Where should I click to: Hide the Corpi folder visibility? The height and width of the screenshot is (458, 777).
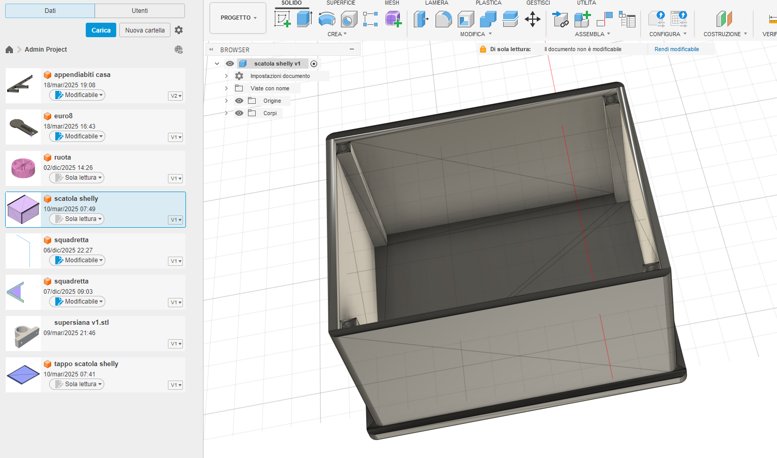pyautogui.click(x=239, y=113)
